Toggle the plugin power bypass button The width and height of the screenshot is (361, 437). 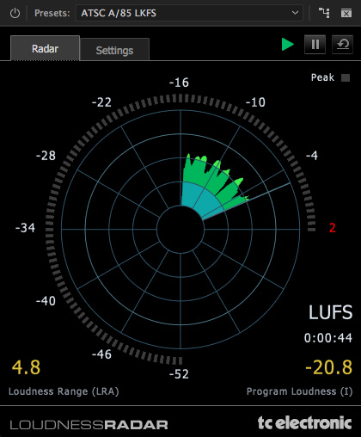(15, 13)
